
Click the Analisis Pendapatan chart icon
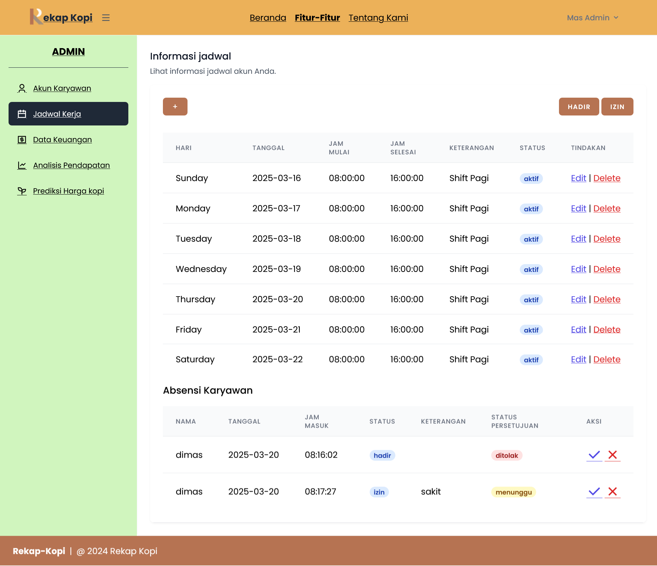coord(22,165)
